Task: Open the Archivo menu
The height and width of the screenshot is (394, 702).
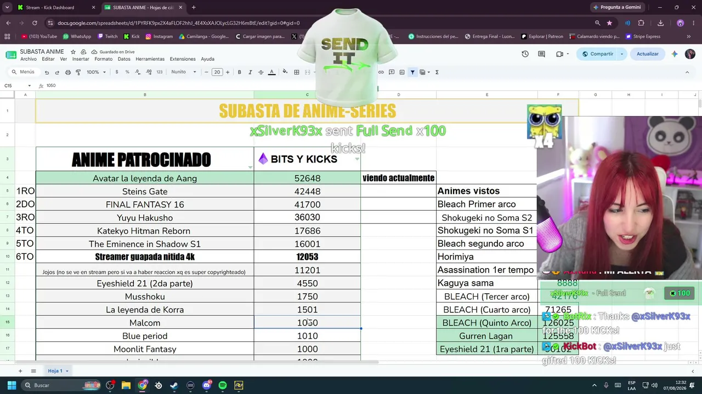Action: coord(29,59)
